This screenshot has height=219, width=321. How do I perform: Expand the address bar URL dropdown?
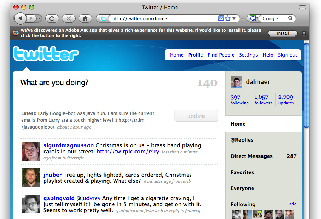(x=234, y=18)
